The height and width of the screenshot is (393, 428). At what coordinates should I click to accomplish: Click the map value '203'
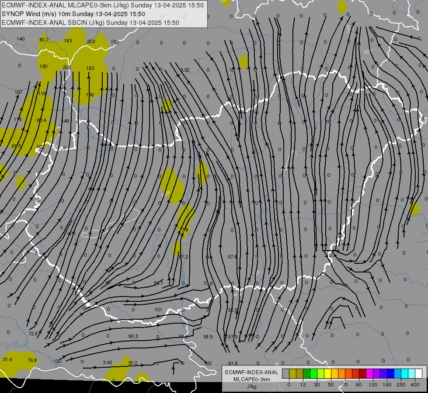click(x=91, y=41)
